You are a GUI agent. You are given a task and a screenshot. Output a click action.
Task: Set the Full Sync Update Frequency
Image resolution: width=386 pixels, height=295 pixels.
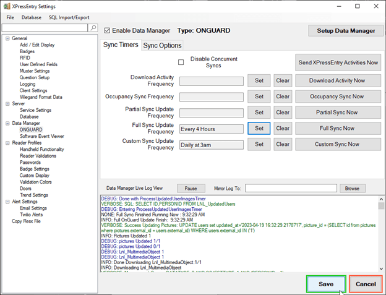coord(259,129)
